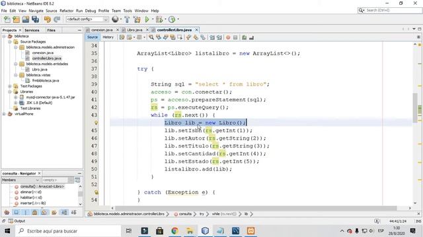The height and width of the screenshot is (237, 423).
Task: Click the consulta breadcrumb
Action: 185,214
